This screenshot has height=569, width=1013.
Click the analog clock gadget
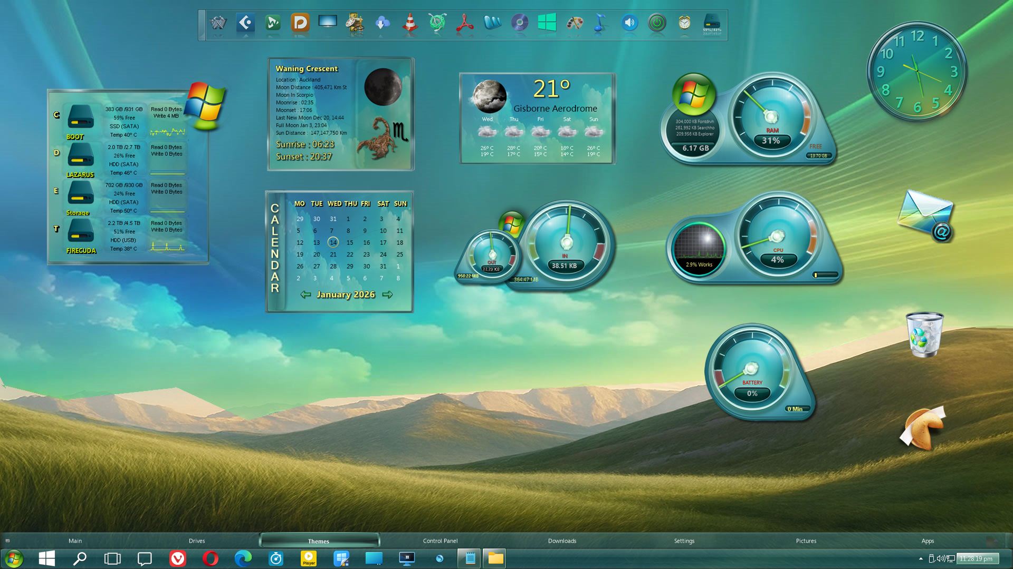917,72
